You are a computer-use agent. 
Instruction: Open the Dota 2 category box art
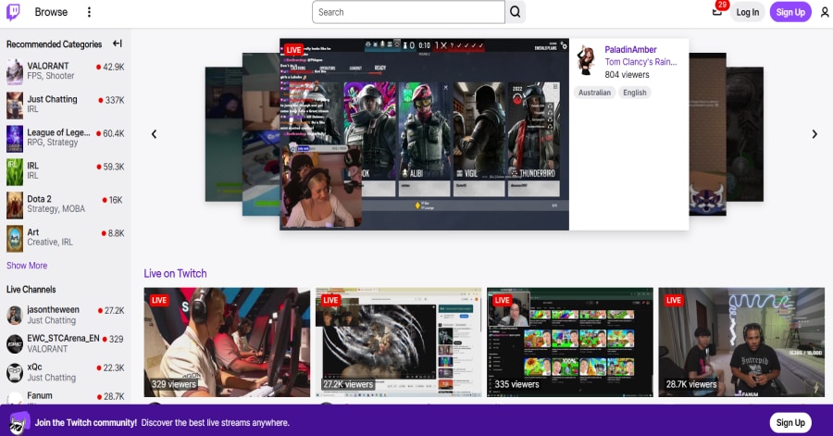pyautogui.click(x=14, y=205)
